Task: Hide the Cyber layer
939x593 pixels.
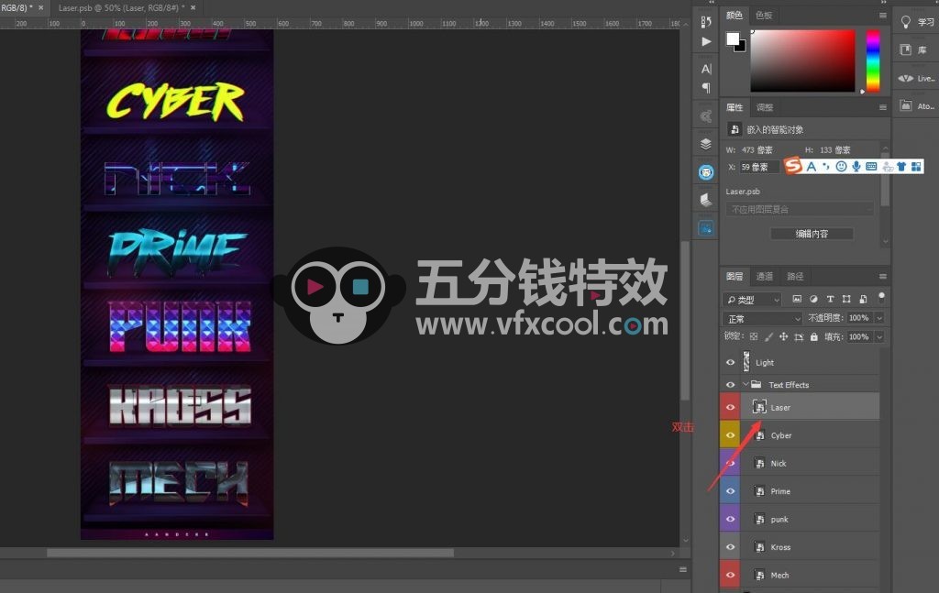Action: (x=730, y=435)
